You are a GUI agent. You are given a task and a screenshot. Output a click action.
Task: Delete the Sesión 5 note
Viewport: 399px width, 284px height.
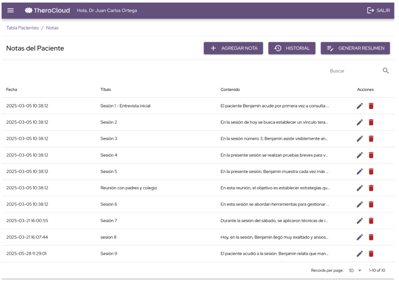click(x=371, y=171)
